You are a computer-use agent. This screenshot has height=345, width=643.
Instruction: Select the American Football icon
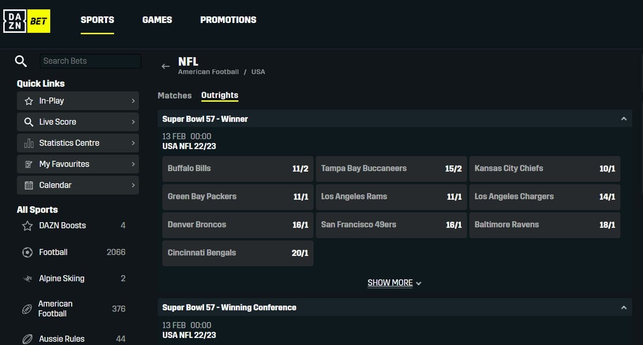pos(27,308)
